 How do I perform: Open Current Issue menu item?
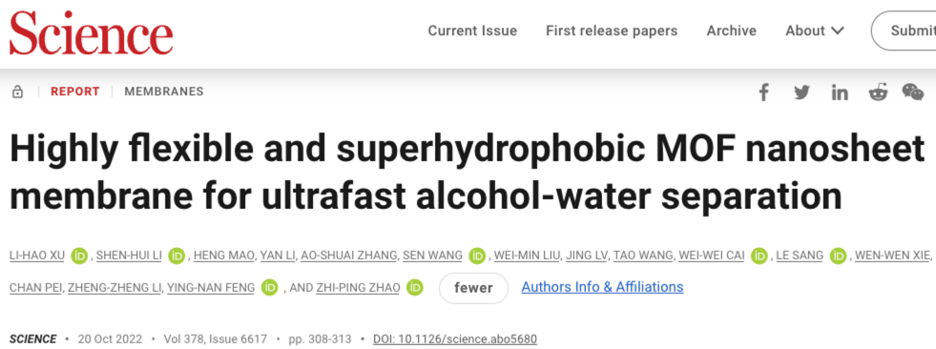(472, 31)
